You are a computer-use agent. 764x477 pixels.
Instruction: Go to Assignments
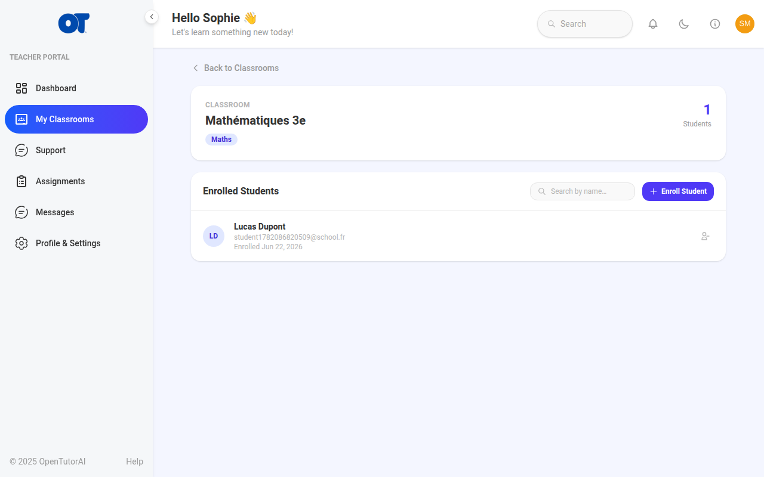[x=76, y=181]
